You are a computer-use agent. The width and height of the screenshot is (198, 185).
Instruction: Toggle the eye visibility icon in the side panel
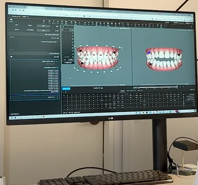11,57
